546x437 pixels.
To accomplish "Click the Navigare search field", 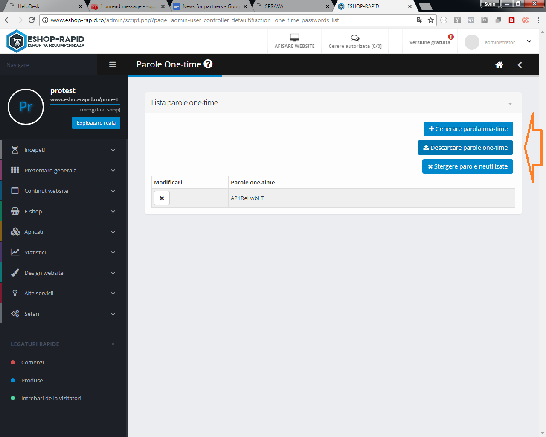I will [49, 65].
